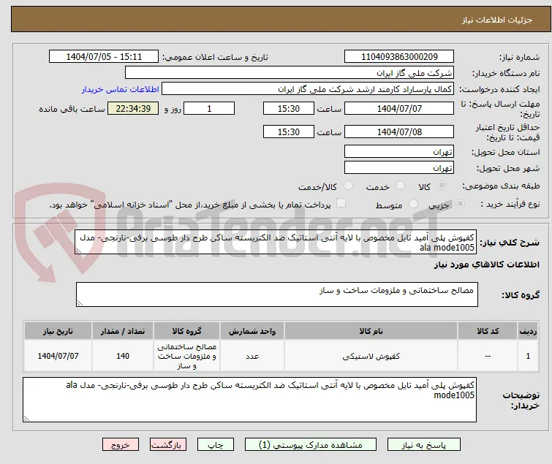Click the buyer organization name field

pyautogui.click(x=290, y=73)
